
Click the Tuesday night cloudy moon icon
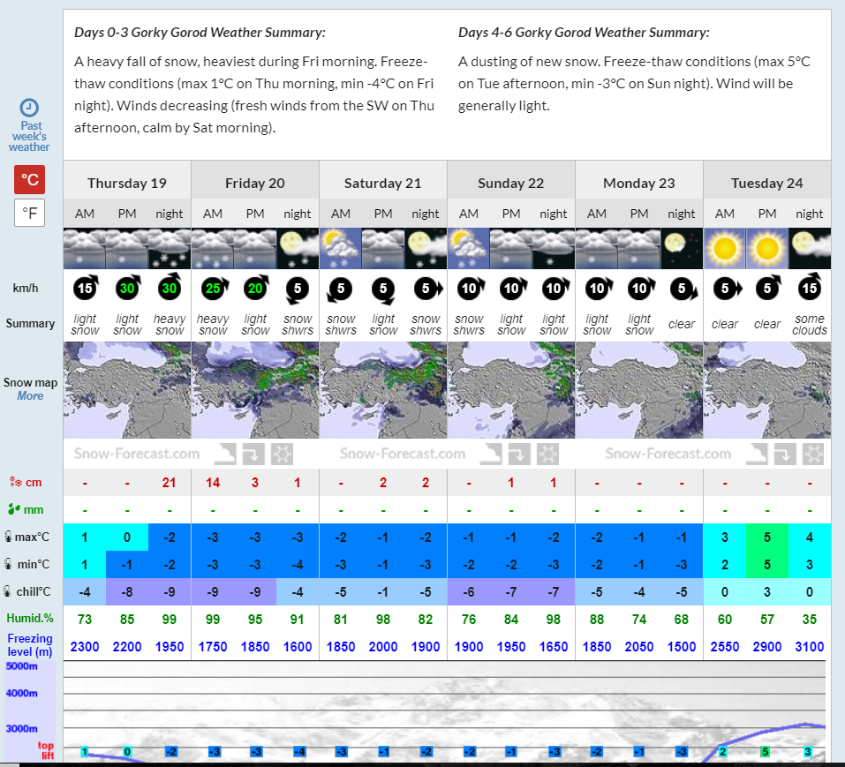(x=810, y=248)
